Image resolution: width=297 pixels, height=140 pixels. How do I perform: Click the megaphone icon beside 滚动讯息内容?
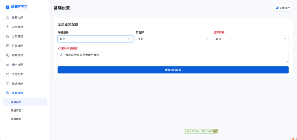[x=59, y=48]
